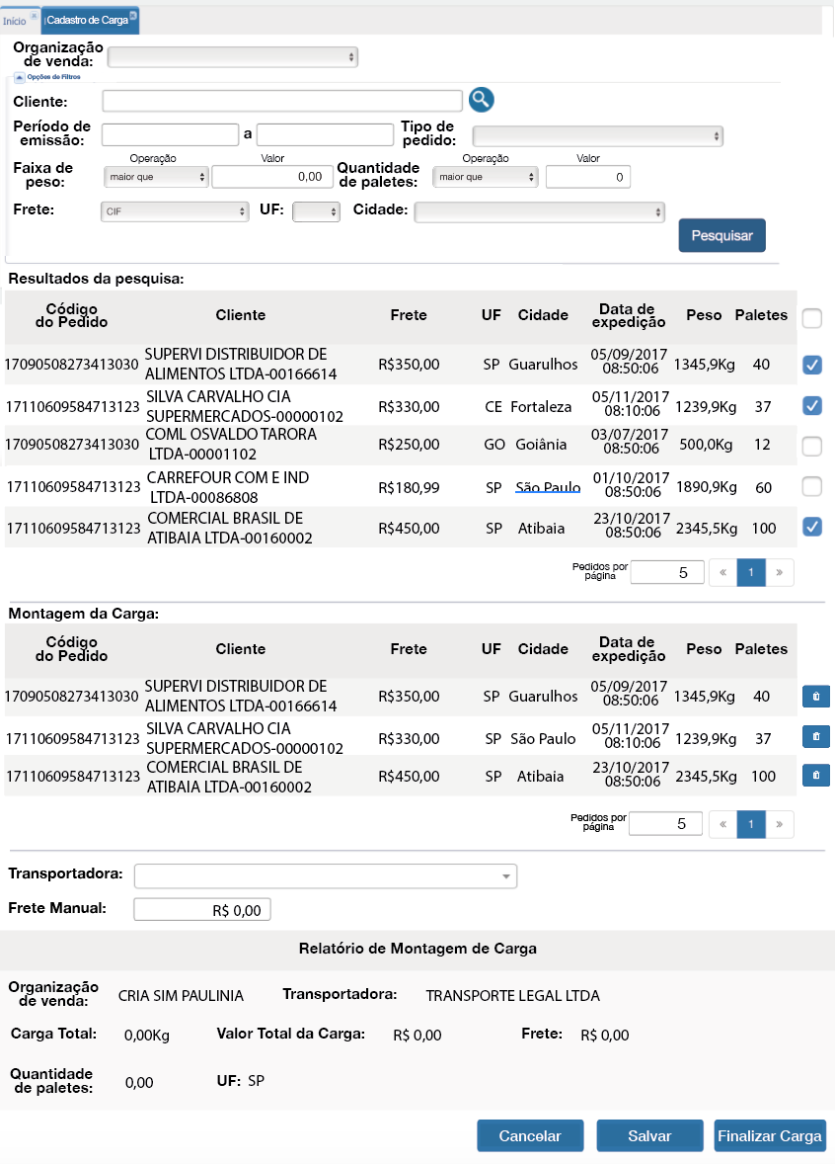835x1164 pixels.
Task: Click the 1890,9Kg weight cell
Action: tap(706, 487)
